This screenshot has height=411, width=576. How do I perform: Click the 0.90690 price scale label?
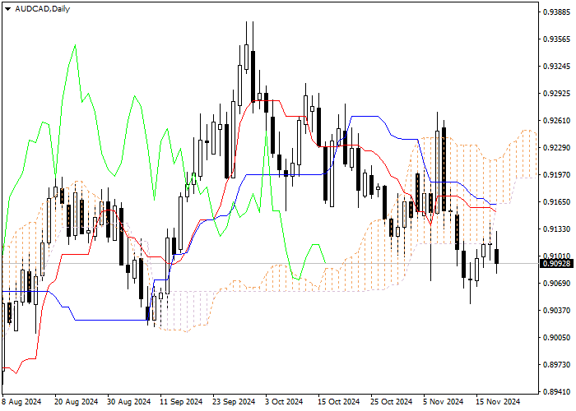point(556,284)
